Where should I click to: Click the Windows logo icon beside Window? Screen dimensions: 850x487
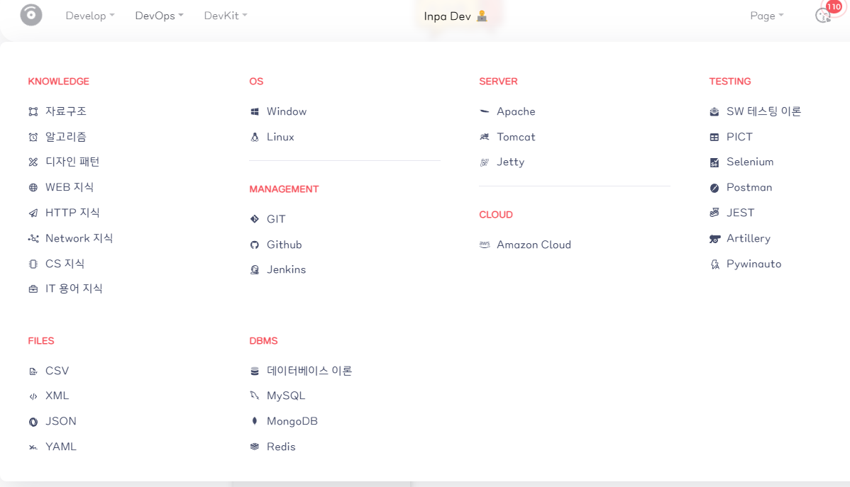coord(255,112)
